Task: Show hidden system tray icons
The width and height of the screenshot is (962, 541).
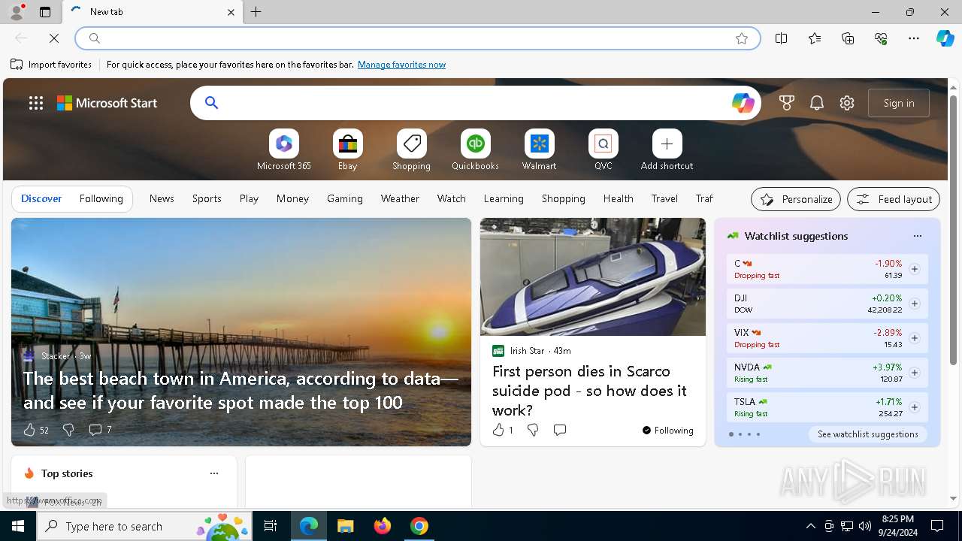Action: pos(810,526)
